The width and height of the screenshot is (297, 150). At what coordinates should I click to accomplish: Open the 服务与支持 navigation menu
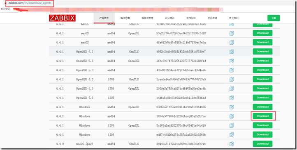(x=147, y=18)
